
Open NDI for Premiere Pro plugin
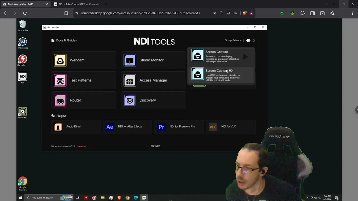(x=179, y=127)
